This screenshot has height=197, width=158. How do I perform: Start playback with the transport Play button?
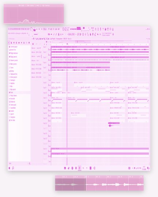37,29
